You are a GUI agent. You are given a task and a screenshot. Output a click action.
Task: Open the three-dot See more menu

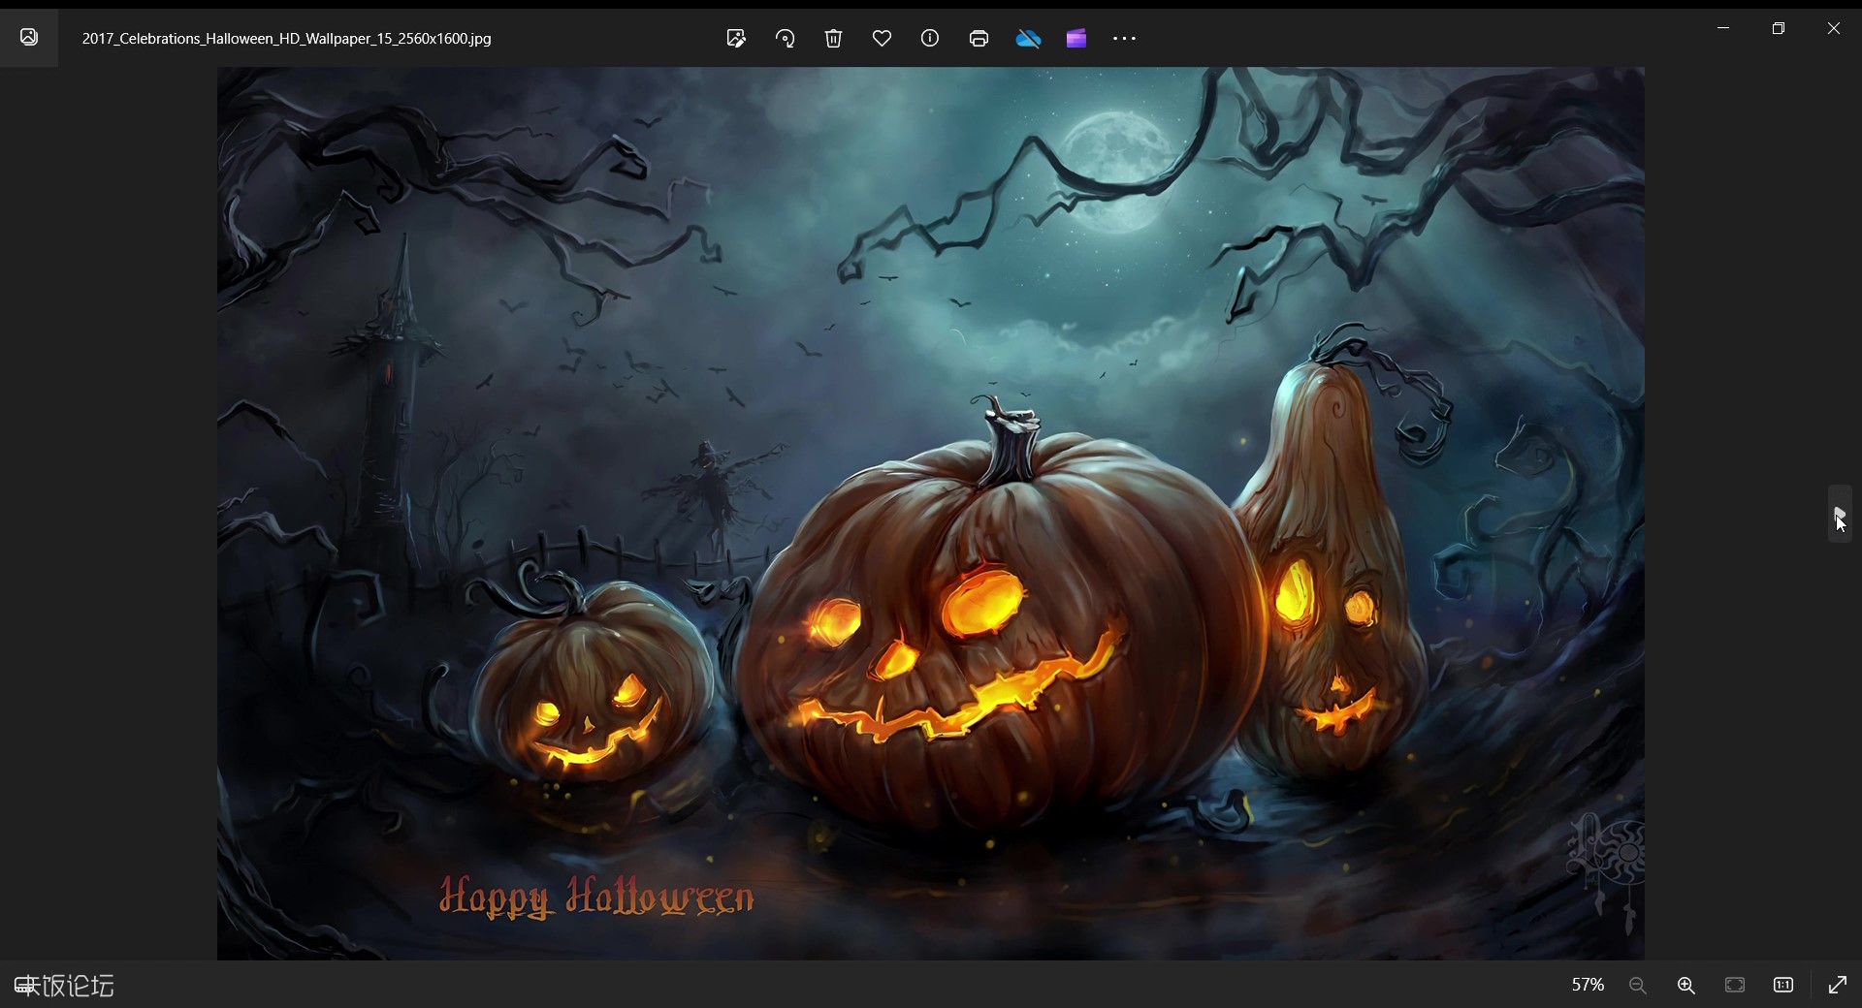coord(1124,39)
